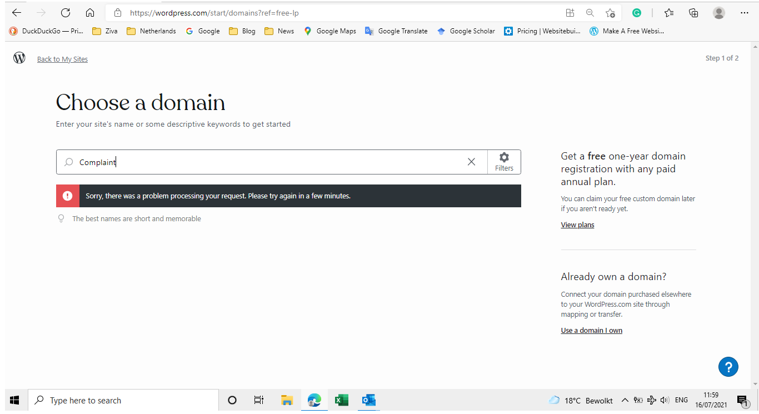
Task: Open the Netherlands bookmarks folder
Action: point(151,31)
